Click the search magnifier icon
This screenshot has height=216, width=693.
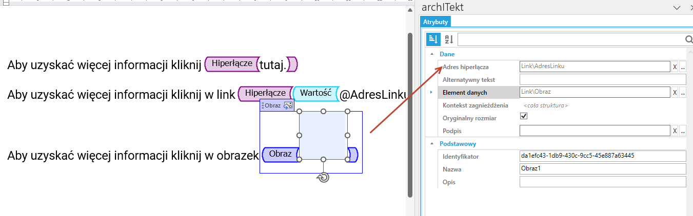(688, 39)
